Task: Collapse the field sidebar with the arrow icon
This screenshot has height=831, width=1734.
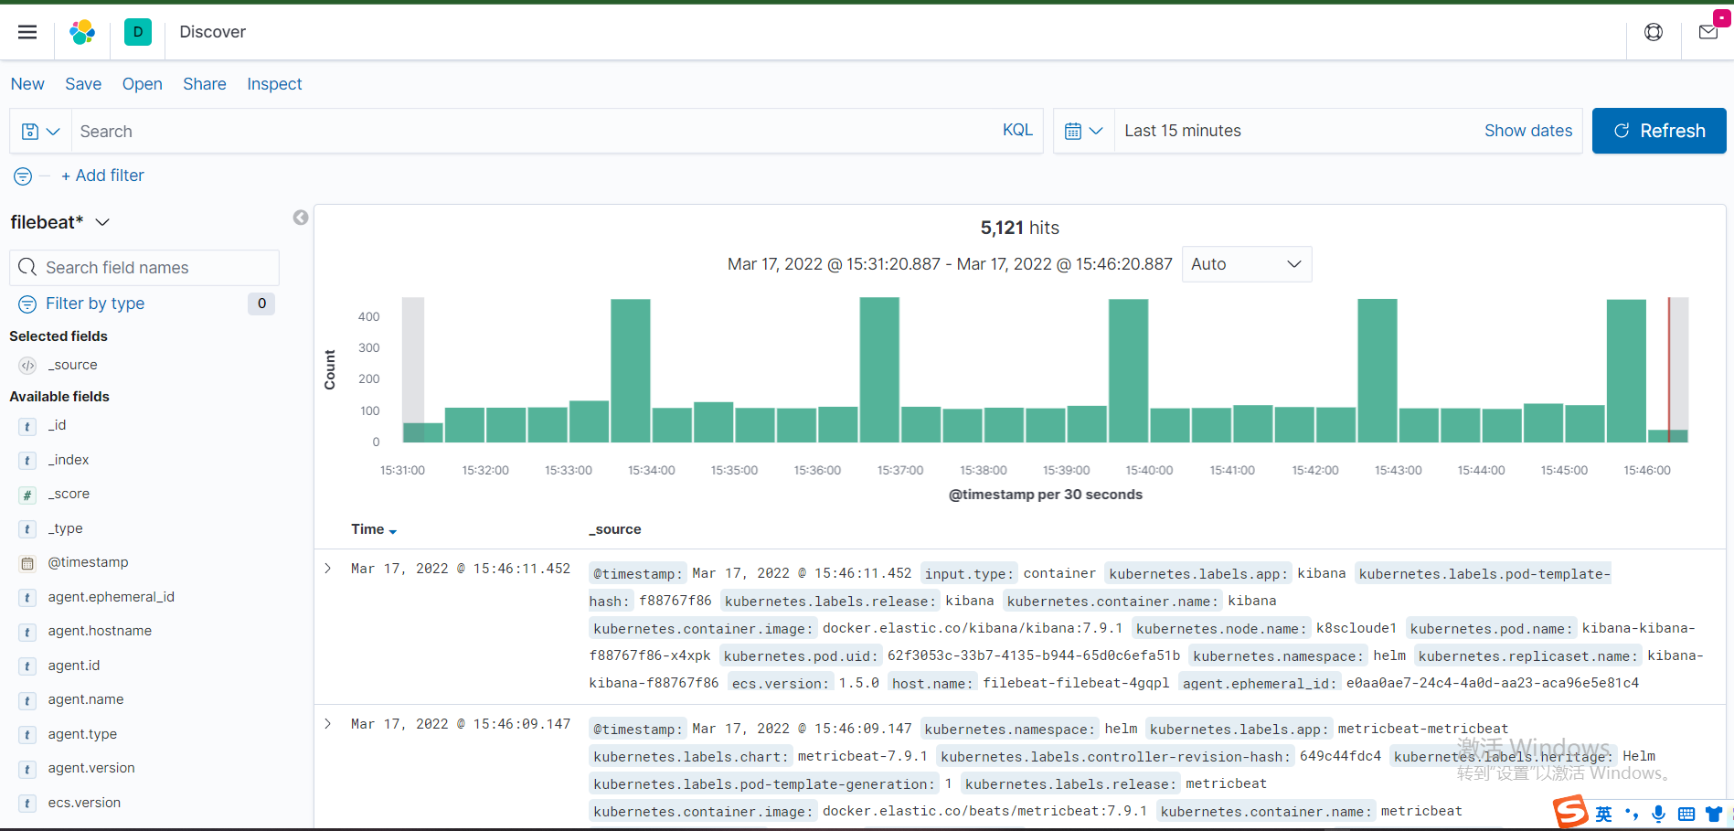Action: point(301,218)
